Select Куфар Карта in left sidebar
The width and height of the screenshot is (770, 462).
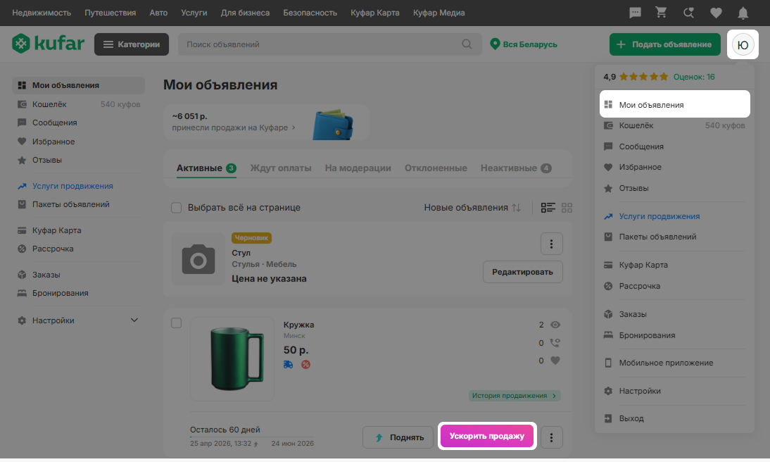pyautogui.click(x=56, y=230)
